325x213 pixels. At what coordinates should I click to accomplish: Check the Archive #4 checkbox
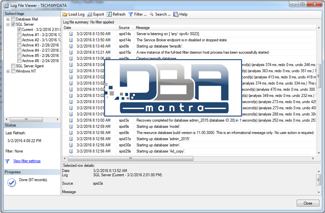click(x=19, y=50)
